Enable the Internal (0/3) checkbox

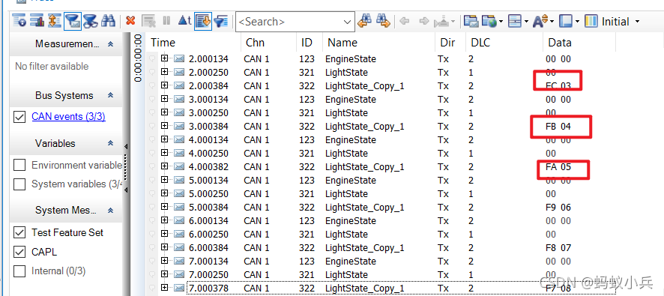[19, 271]
